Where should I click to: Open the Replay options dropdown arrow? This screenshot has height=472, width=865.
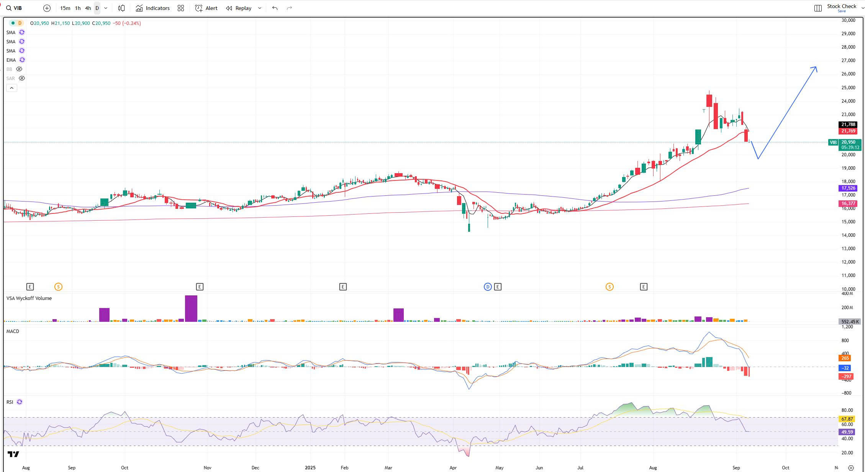260,8
